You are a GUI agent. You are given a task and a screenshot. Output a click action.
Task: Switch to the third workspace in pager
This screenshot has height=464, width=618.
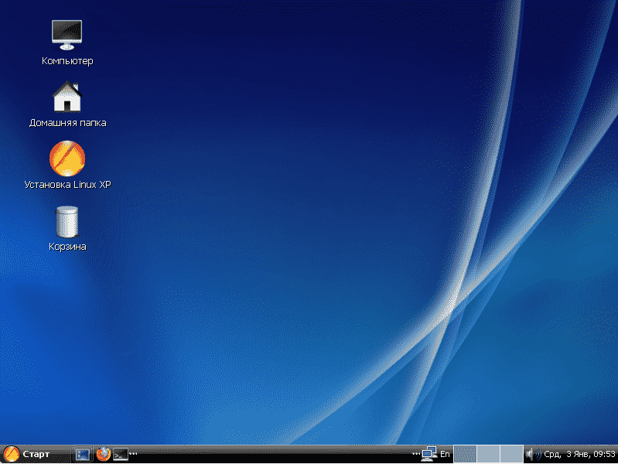[x=510, y=454]
